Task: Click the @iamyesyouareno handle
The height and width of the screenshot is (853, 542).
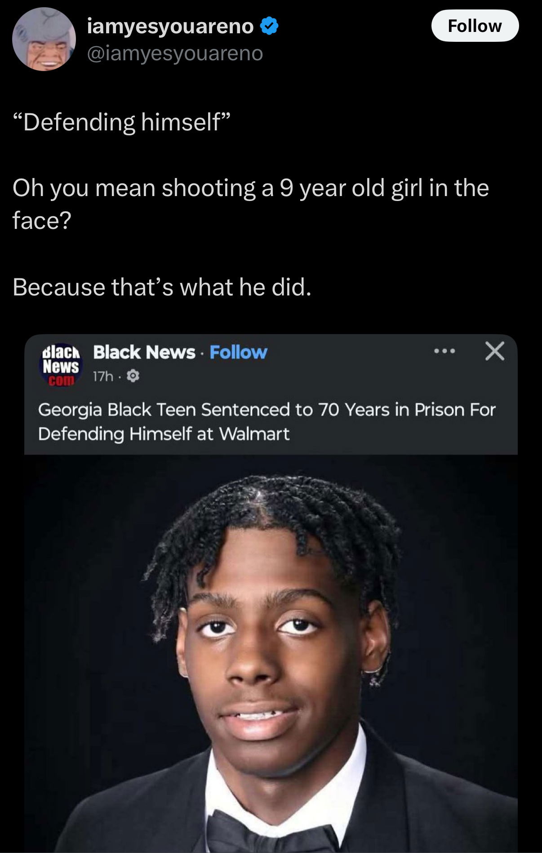Action: (x=175, y=54)
